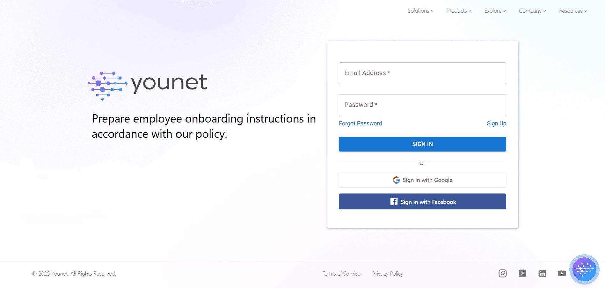Screen dimensions: 605x288
Task: Click the SIGN IN button
Action: (x=422, y=144)
